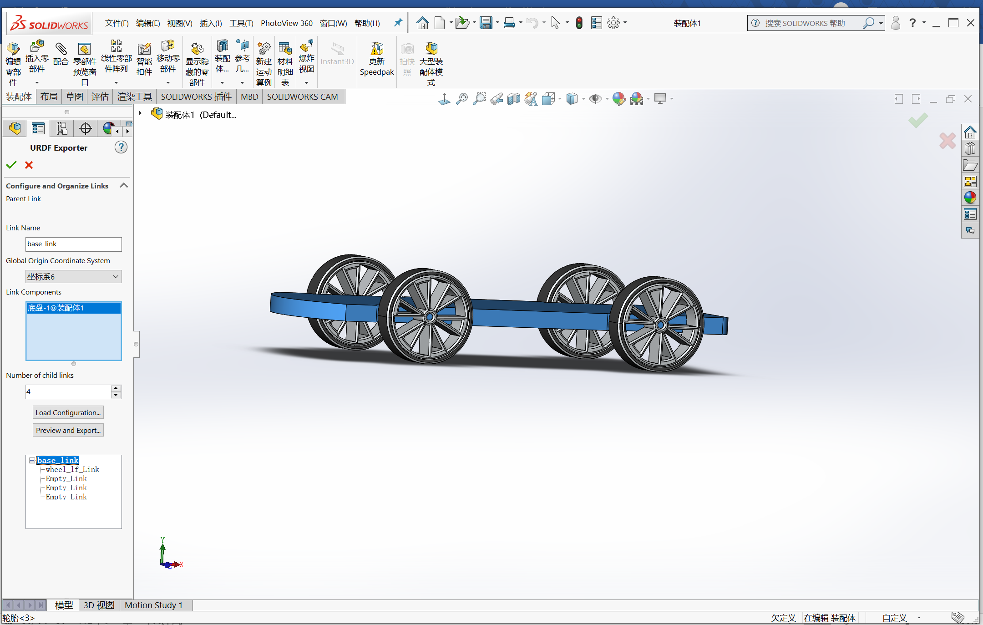Click the Mate (配合) paperclip icon
This screenshot has width=983, height=625.
pos(61,49)
